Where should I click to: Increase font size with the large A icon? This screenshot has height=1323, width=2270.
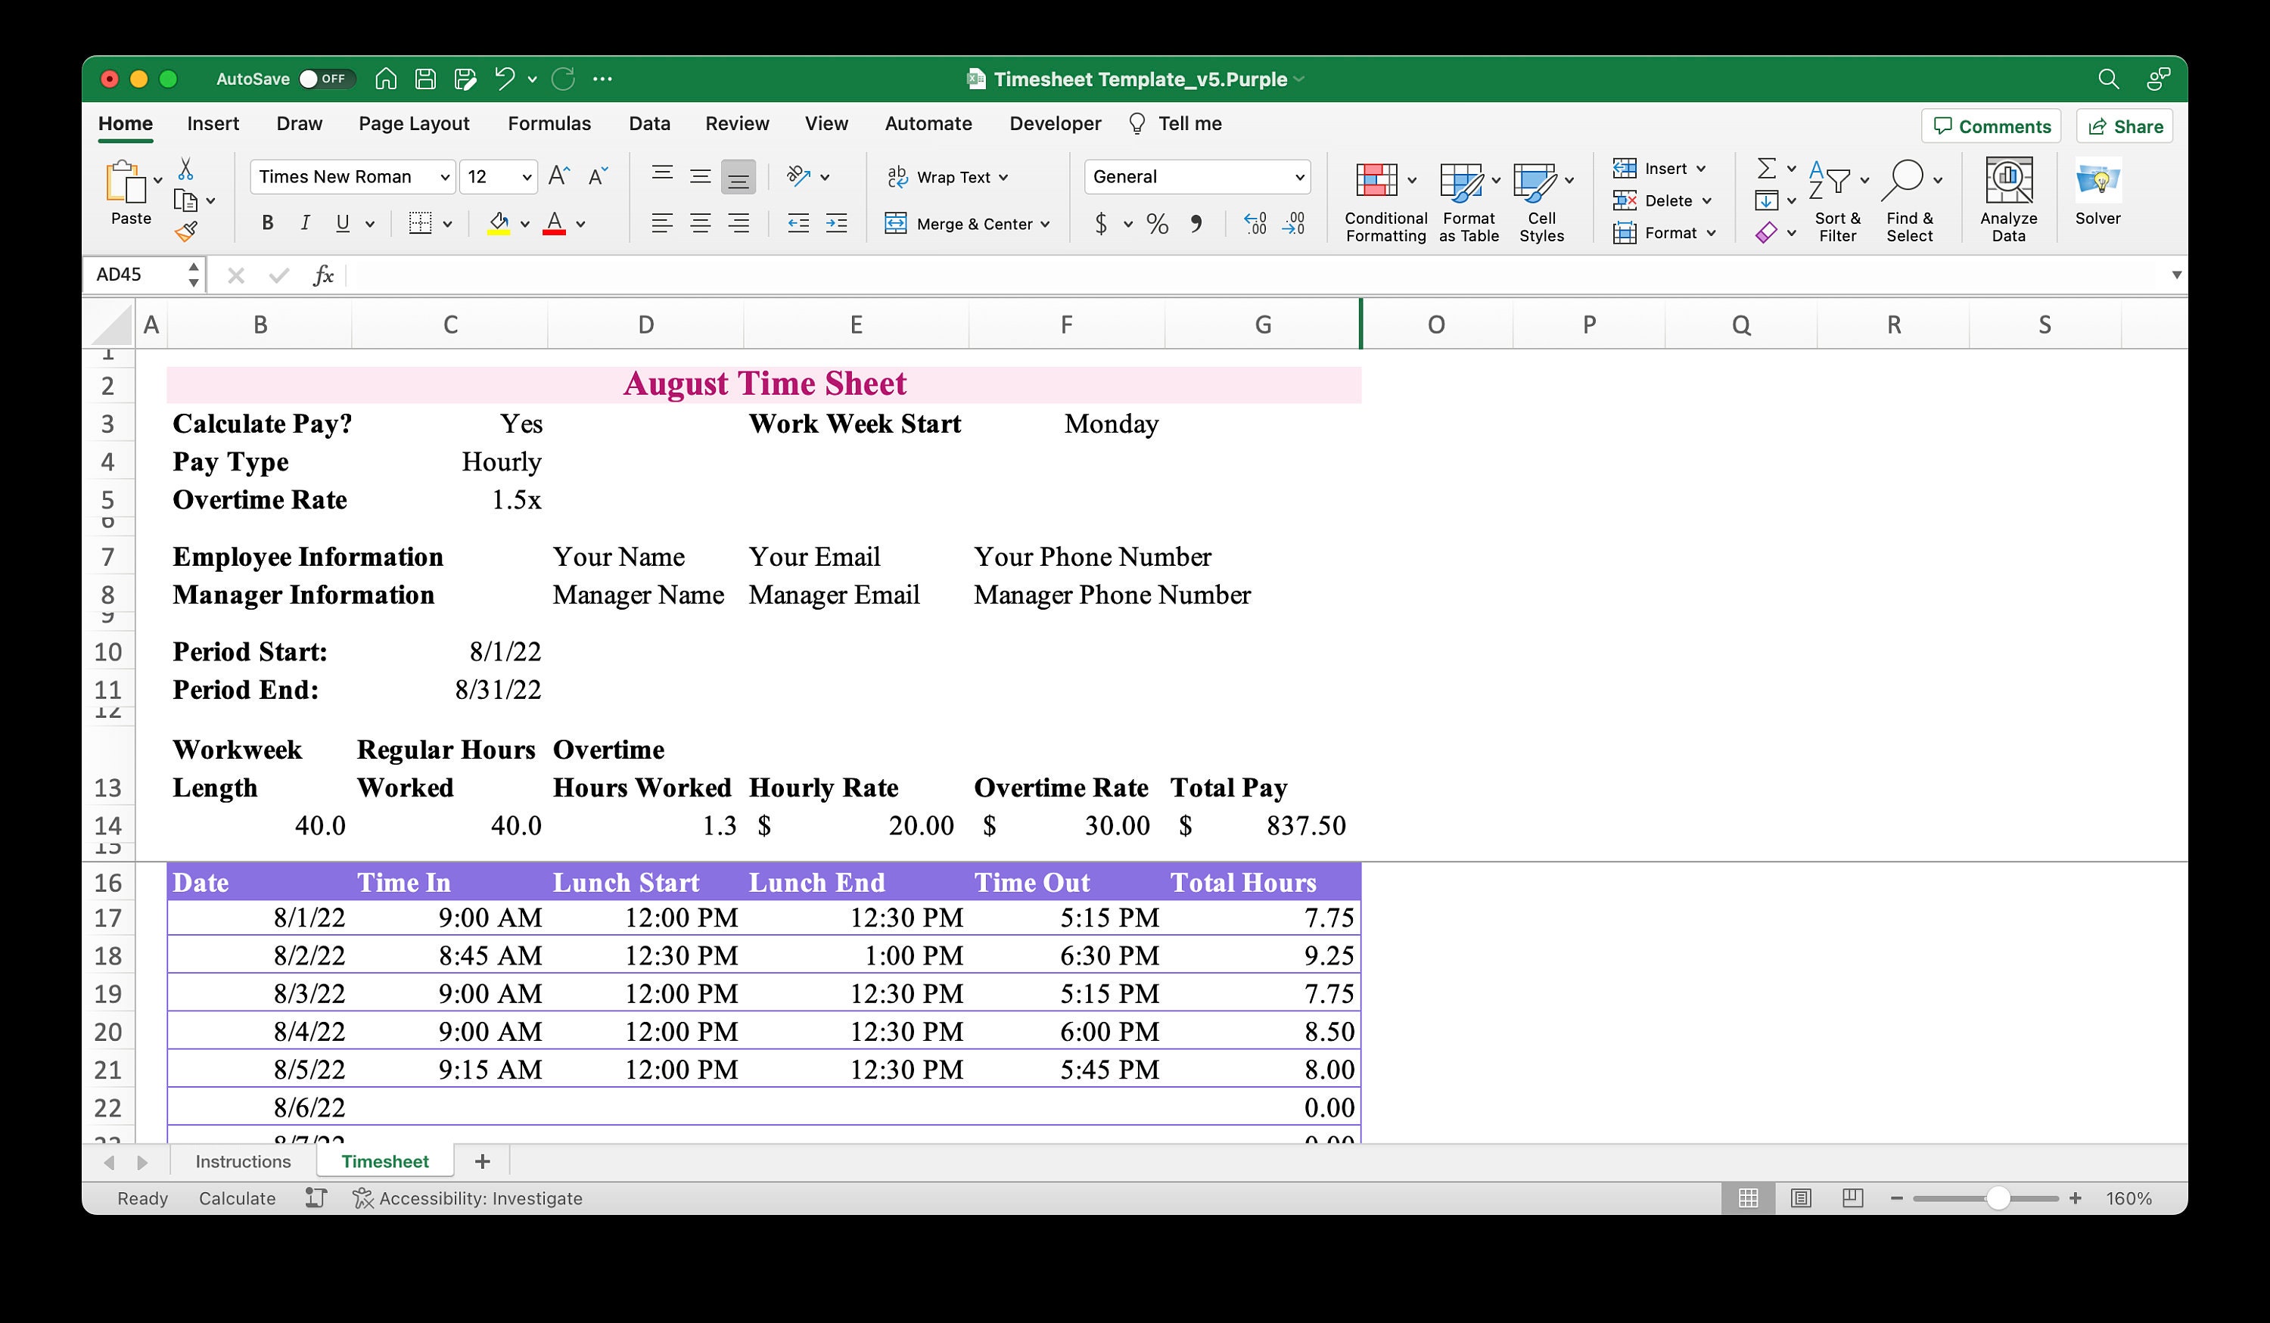pos(558,176)
